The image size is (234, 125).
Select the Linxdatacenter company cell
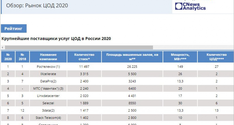click(48, 96)
